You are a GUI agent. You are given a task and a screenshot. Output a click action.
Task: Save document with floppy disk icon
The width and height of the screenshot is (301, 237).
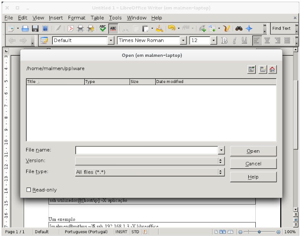(35, 29)
